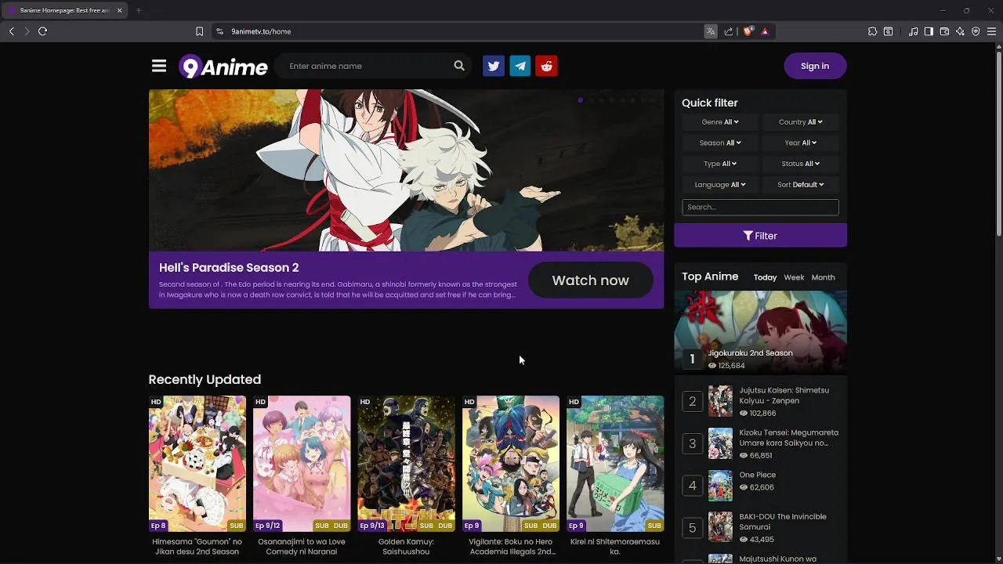The height and width of the screenshot is (564, 1003).
Task: Expand the Type filter dropdown
Action: click(x=720, y=164)
